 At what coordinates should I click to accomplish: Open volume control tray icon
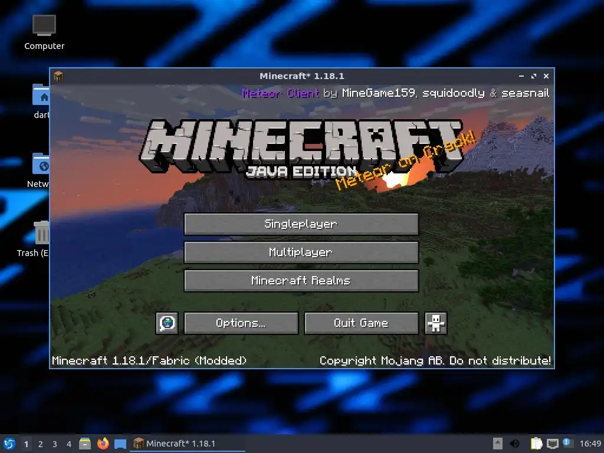[x=514, y=444]
